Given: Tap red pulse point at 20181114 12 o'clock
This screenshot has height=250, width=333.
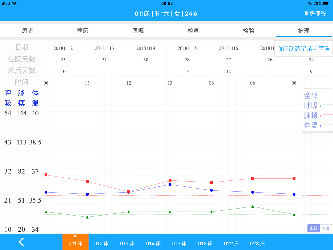Looking at the screenshot, I should pos(129,192).
